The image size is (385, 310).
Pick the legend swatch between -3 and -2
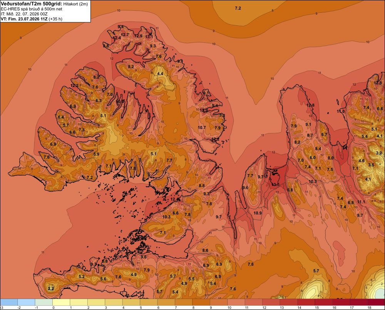pos(9,302)
